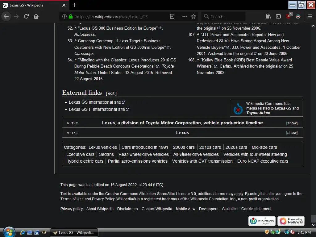Open a new browser tab
This screenshot has width=316, height=237.
click(x=74, y=5)
